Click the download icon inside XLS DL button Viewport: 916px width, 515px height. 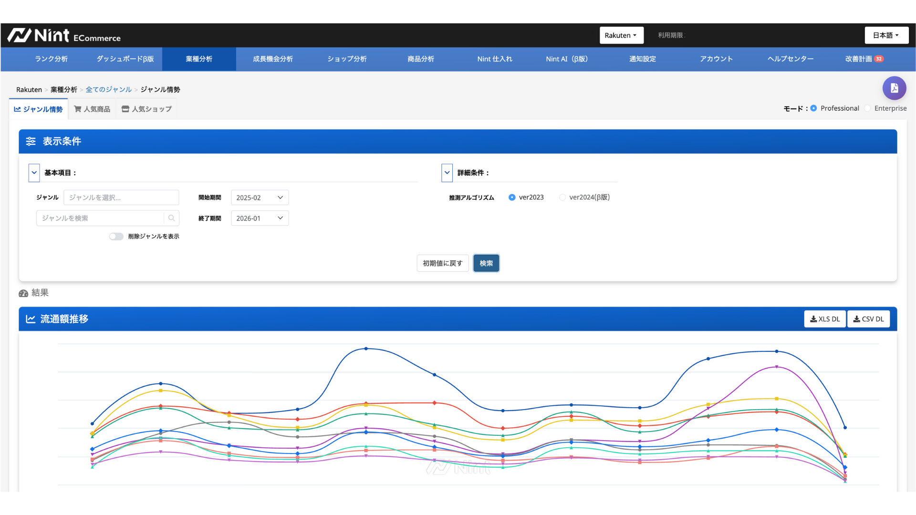[813, 319]
